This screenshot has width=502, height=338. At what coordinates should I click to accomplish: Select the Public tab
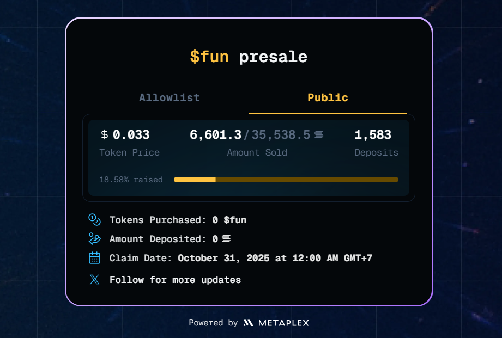coord(328,98)
